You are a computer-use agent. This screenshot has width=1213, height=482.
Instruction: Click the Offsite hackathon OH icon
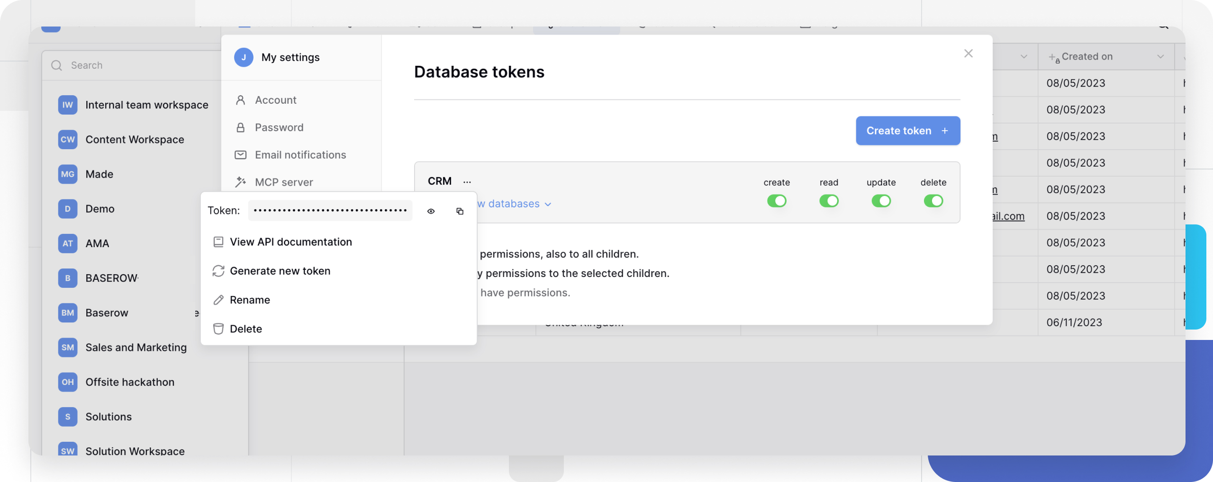tap(68, 382)
